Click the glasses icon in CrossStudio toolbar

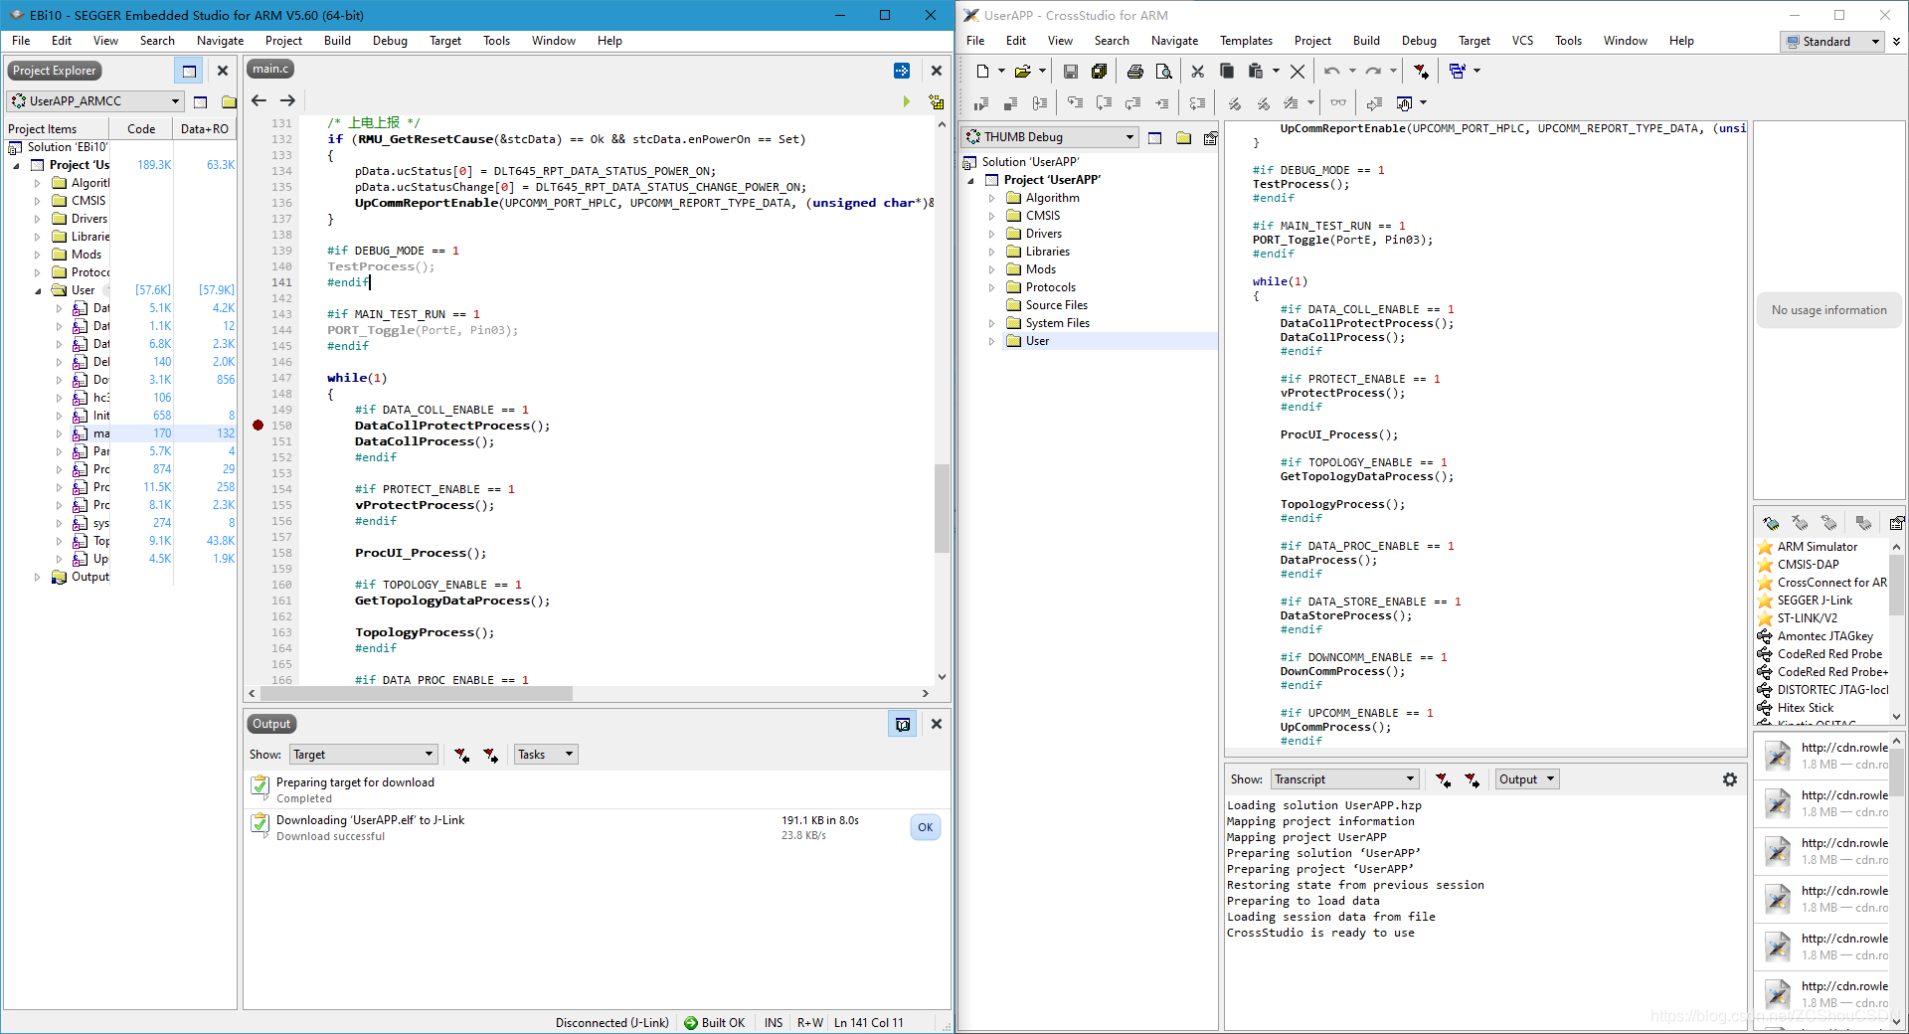(1338, 103)
